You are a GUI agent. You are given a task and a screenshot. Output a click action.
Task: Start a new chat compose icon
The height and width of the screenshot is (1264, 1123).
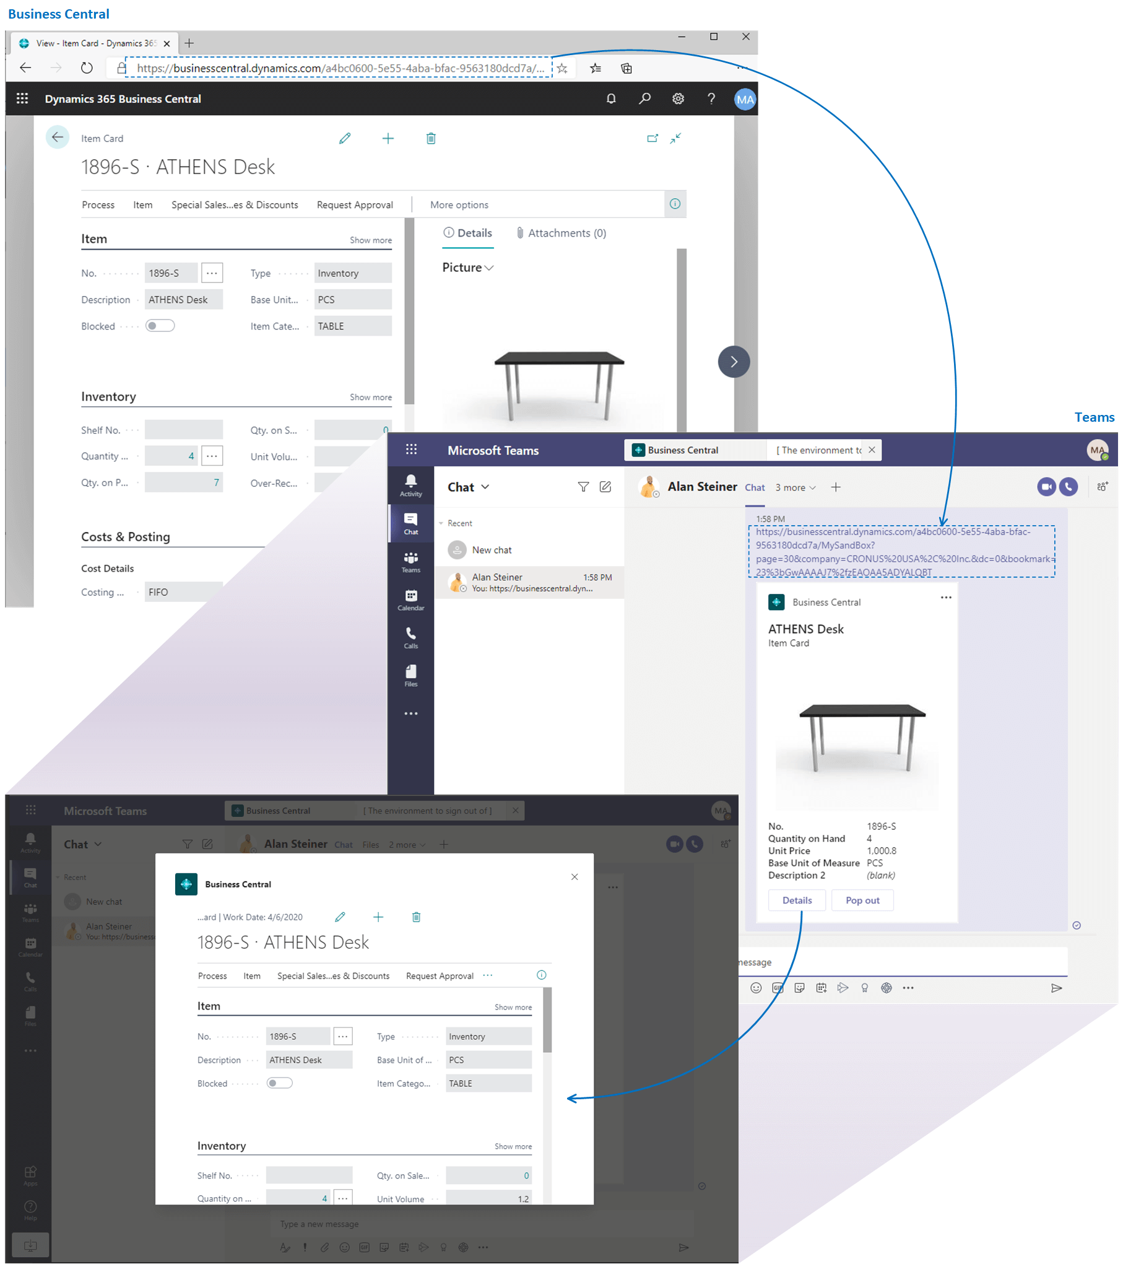(605, 487)
